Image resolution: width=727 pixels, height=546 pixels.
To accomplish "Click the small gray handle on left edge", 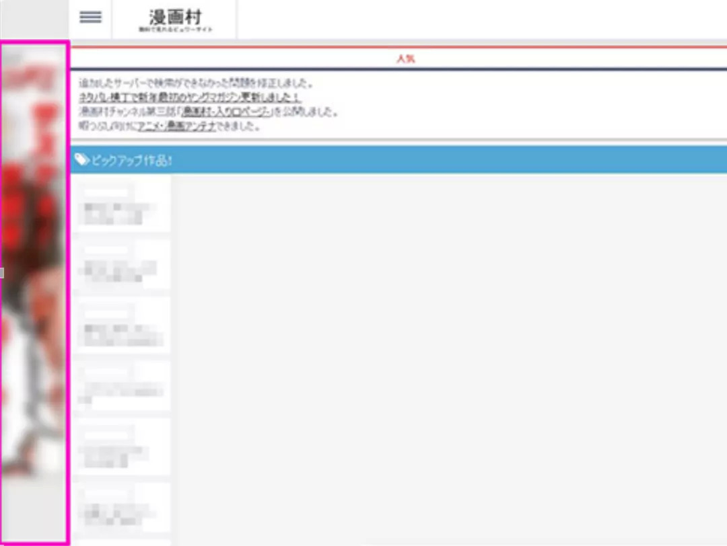I will pos(2,273).
